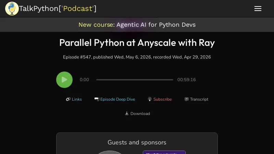Image resolution: width=274 pixels, height=154 pixels.
Task: Click the TalkPython['Podcast'] site title
Action: 58,9
